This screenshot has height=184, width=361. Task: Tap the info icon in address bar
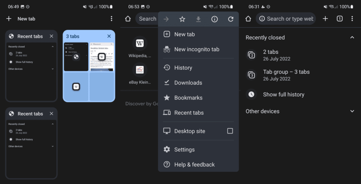pyautogui.click(x=262, y=19)
